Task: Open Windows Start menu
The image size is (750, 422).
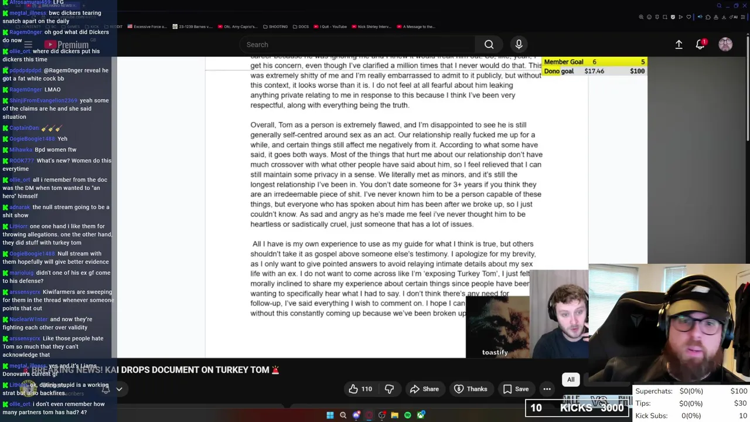Action: 330,415
